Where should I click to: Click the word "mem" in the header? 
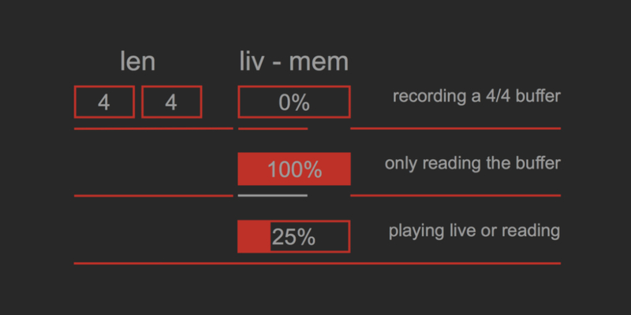[x=319, y=61]
